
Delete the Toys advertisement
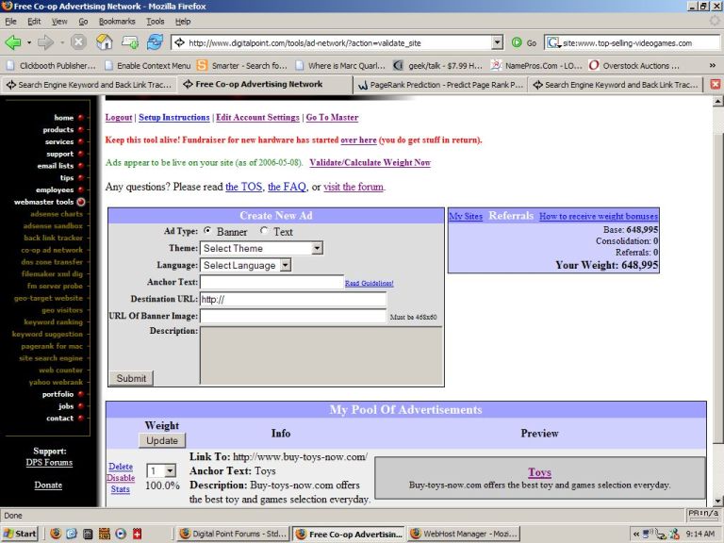click(121, 467)
